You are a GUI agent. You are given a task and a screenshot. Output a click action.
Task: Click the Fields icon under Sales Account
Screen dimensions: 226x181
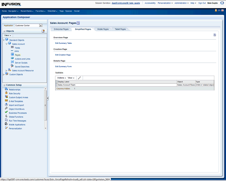pos(12,47)
